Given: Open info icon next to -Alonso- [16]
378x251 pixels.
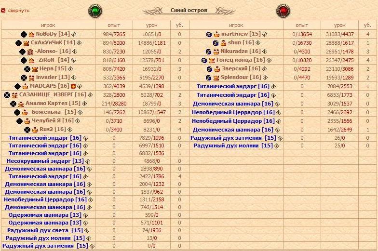Looking at the screenshot, I should coord(75,52).
